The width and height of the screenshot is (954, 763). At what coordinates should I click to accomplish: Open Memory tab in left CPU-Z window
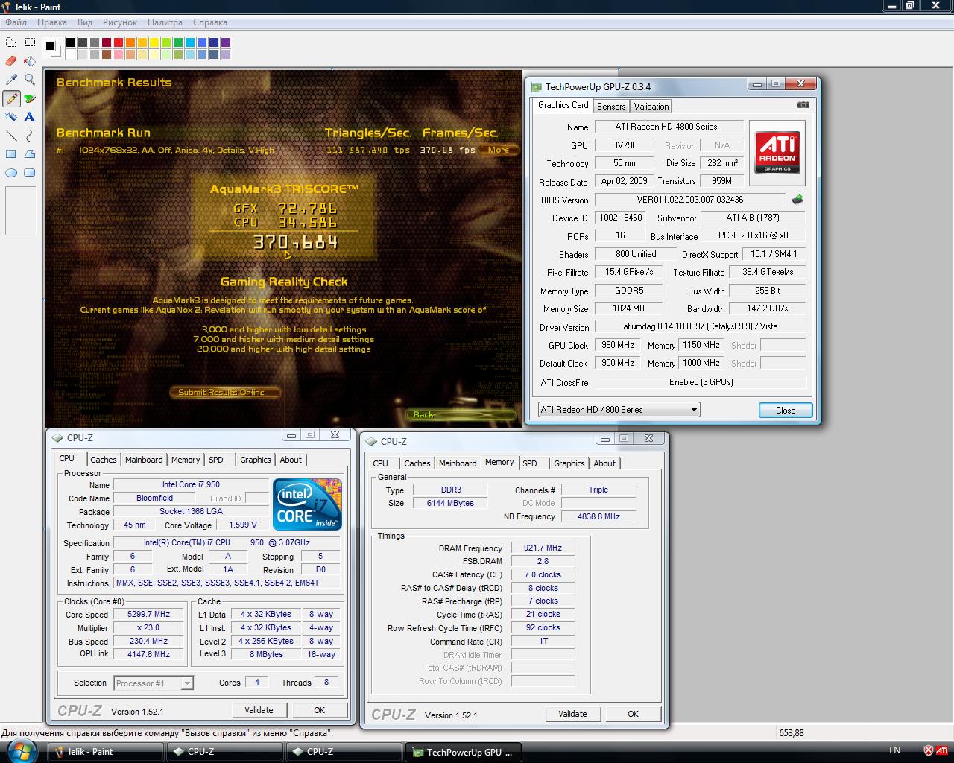186,460
